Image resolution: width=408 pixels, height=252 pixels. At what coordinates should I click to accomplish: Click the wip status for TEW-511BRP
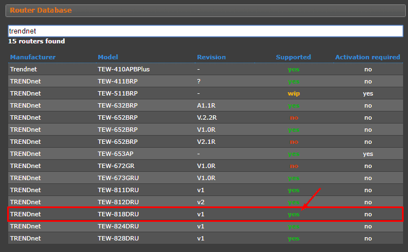[293, 93]
